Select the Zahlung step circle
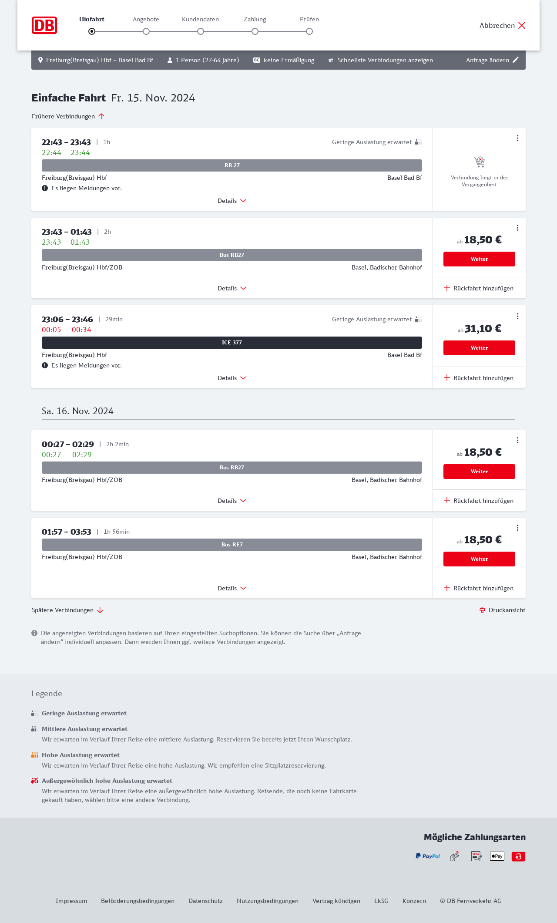 click(x=255, y=31)
